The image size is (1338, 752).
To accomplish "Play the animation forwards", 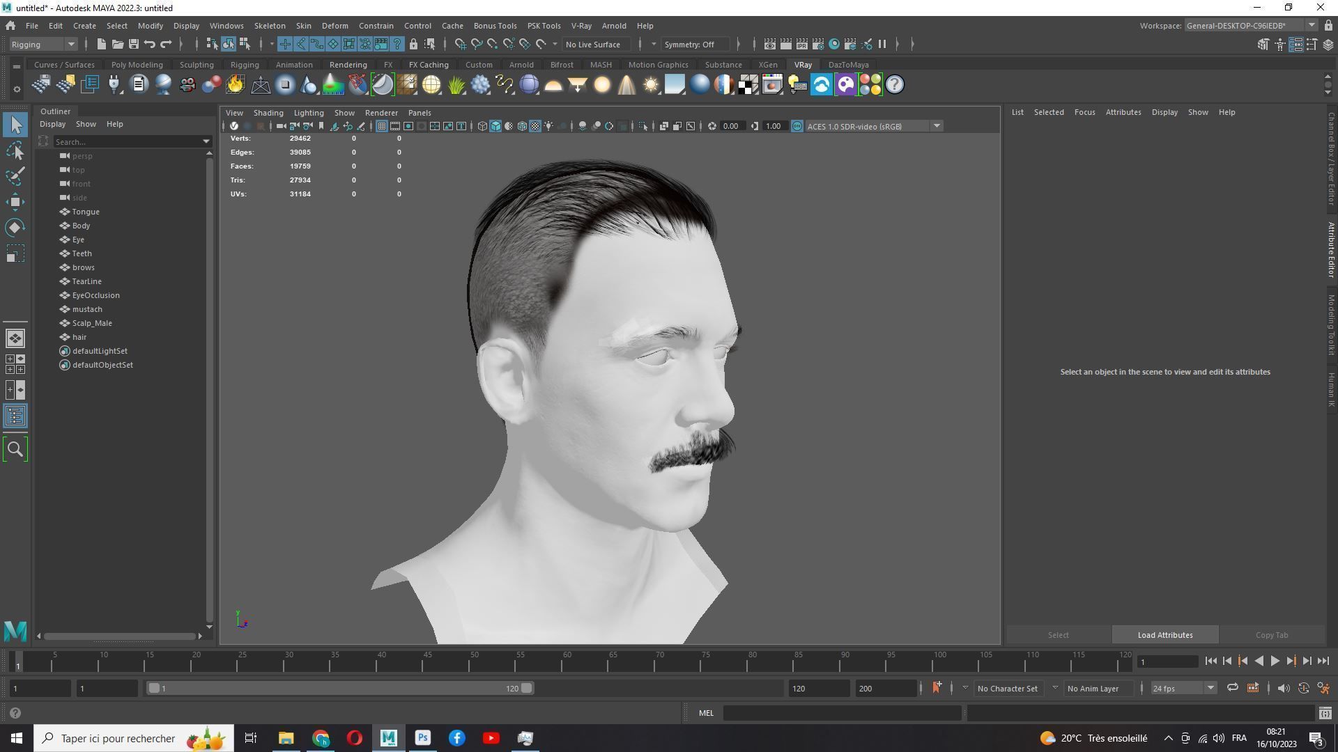I will pos(1275,661).
